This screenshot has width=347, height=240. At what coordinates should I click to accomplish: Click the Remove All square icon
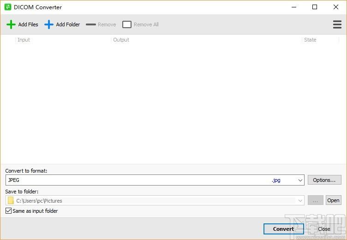[127, 24]
